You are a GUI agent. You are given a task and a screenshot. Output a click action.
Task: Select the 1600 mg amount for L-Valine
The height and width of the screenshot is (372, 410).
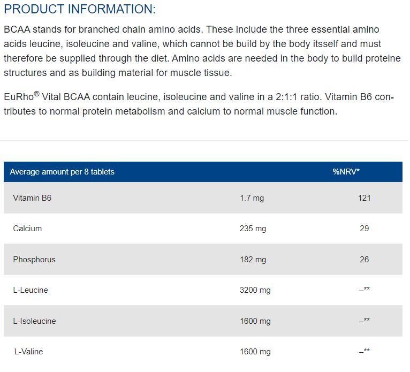tap(255, 352)
